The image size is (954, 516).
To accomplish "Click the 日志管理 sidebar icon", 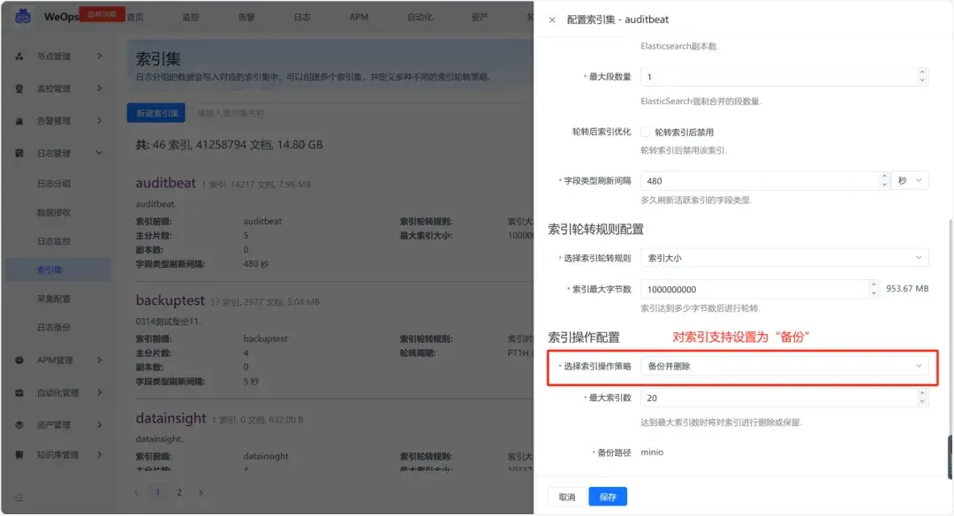I will tap(20, 152).
